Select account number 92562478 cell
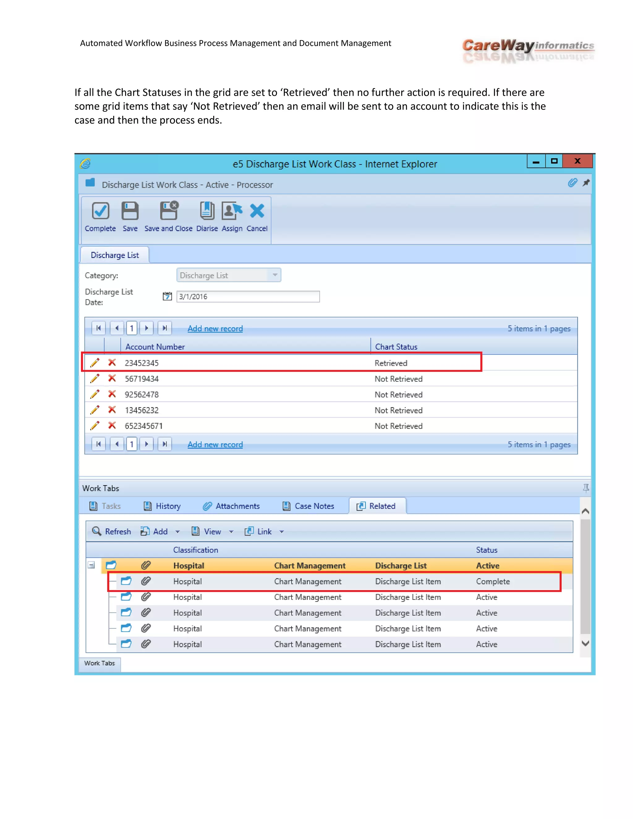633x819 pixels. tap(142, 394)
